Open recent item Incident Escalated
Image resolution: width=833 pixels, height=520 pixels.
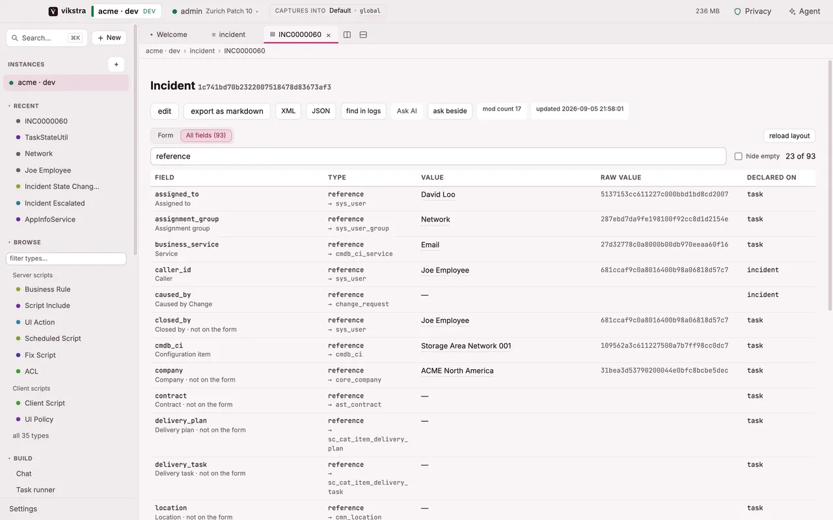[55, 203]
